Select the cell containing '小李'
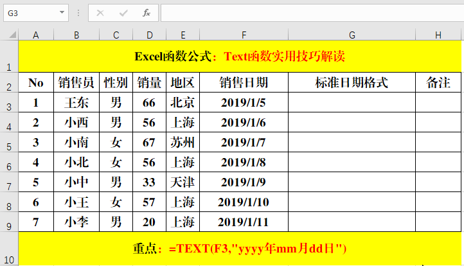Screen dimensions: 464x266 [76, 222]
